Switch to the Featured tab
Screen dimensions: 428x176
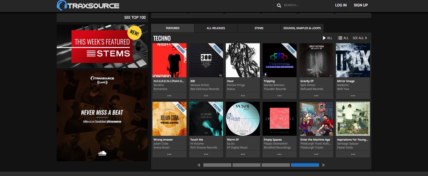(x=173, y=28)
